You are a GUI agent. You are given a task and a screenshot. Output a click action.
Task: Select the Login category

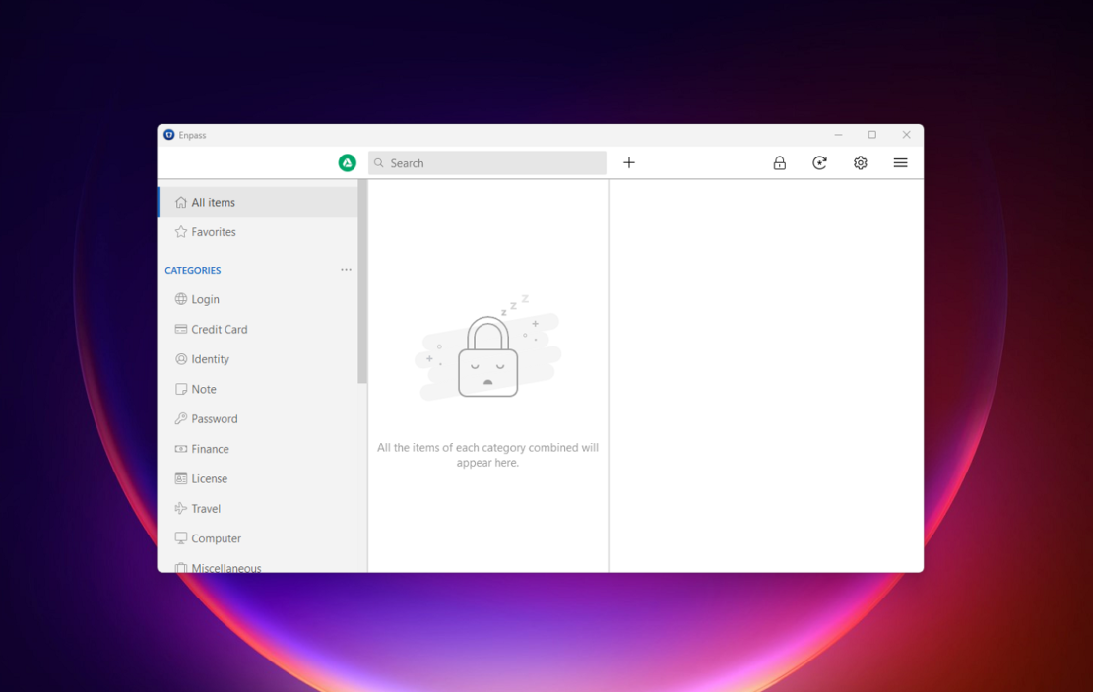point(205,299)
